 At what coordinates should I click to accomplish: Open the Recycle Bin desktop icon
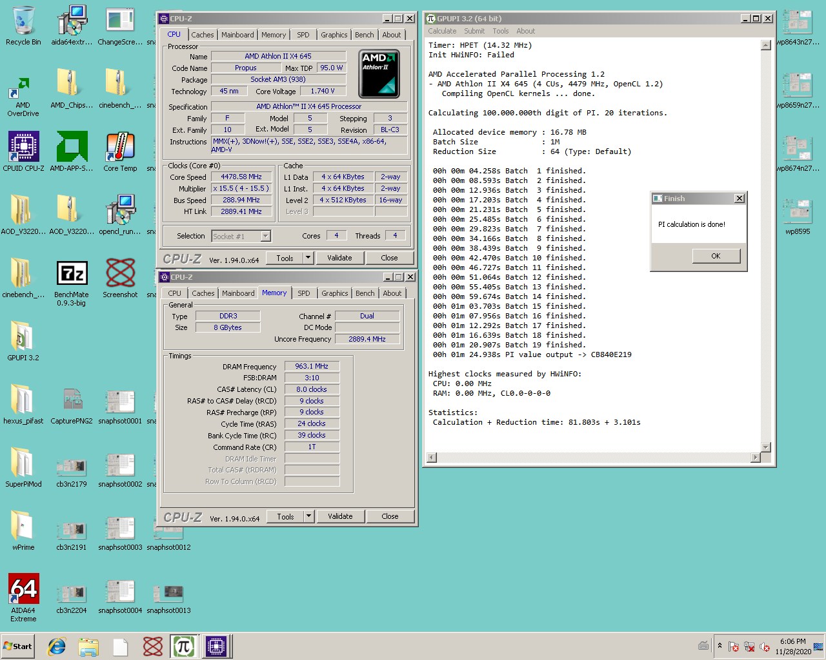pyautogui.click(x=23, y=26)
